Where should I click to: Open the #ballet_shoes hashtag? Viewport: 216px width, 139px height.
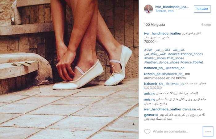pos(155,58)
